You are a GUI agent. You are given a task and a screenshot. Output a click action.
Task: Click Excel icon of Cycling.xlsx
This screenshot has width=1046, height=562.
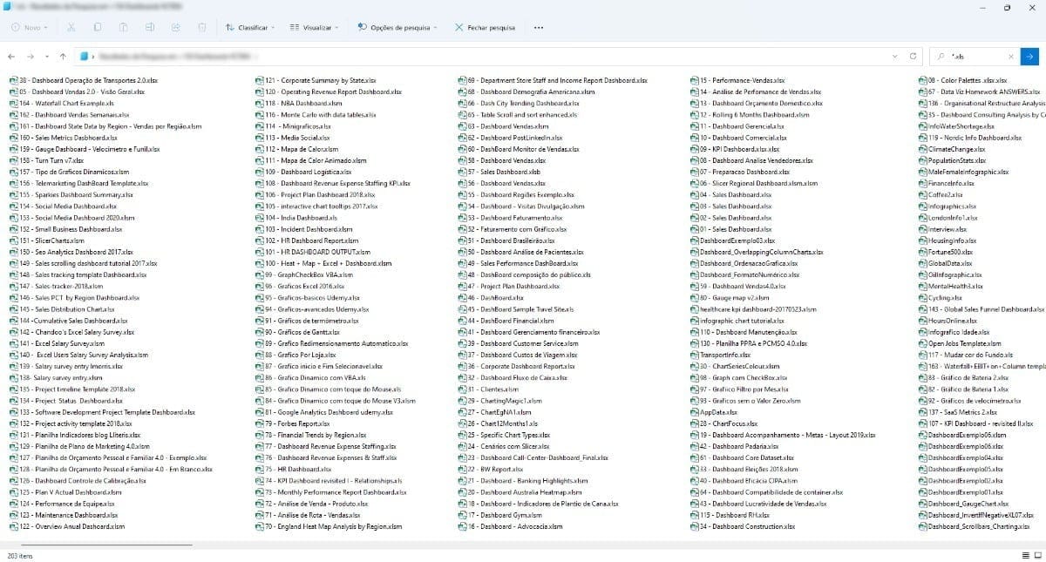(x=923, y=298)
